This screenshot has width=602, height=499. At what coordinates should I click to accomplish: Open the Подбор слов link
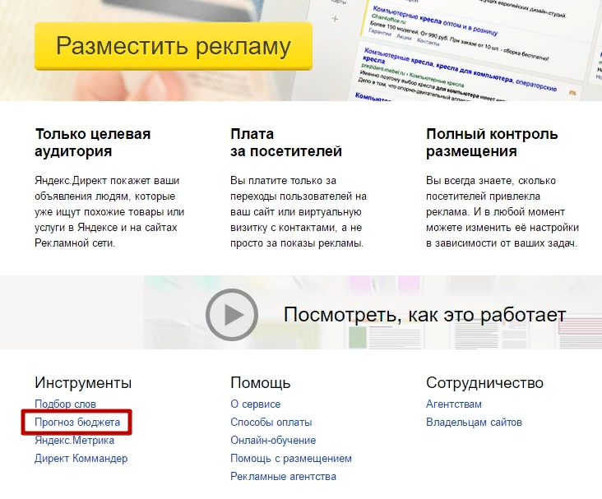[65, 404]
